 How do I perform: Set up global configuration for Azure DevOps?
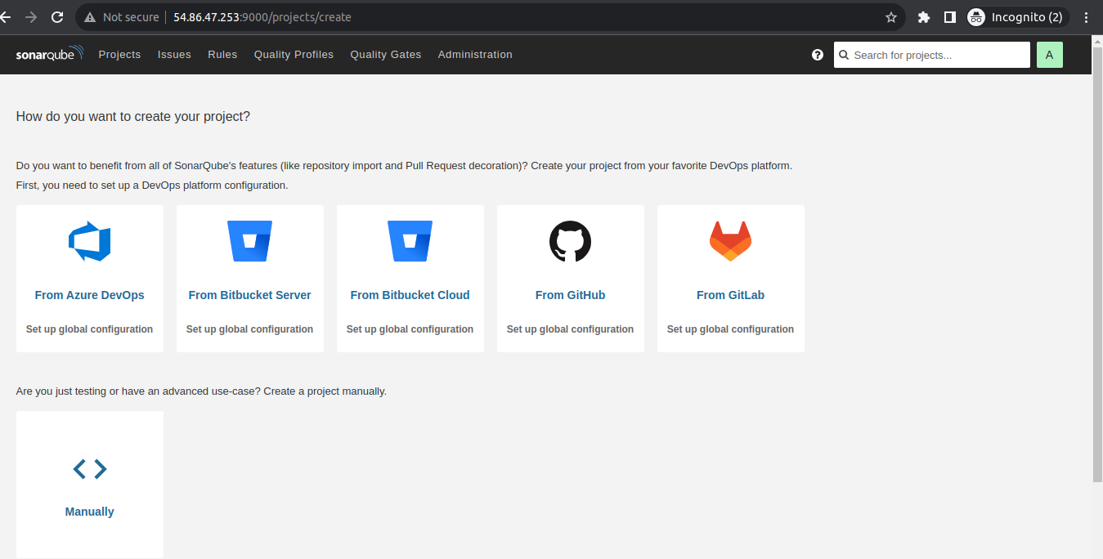tap(90, 329)
